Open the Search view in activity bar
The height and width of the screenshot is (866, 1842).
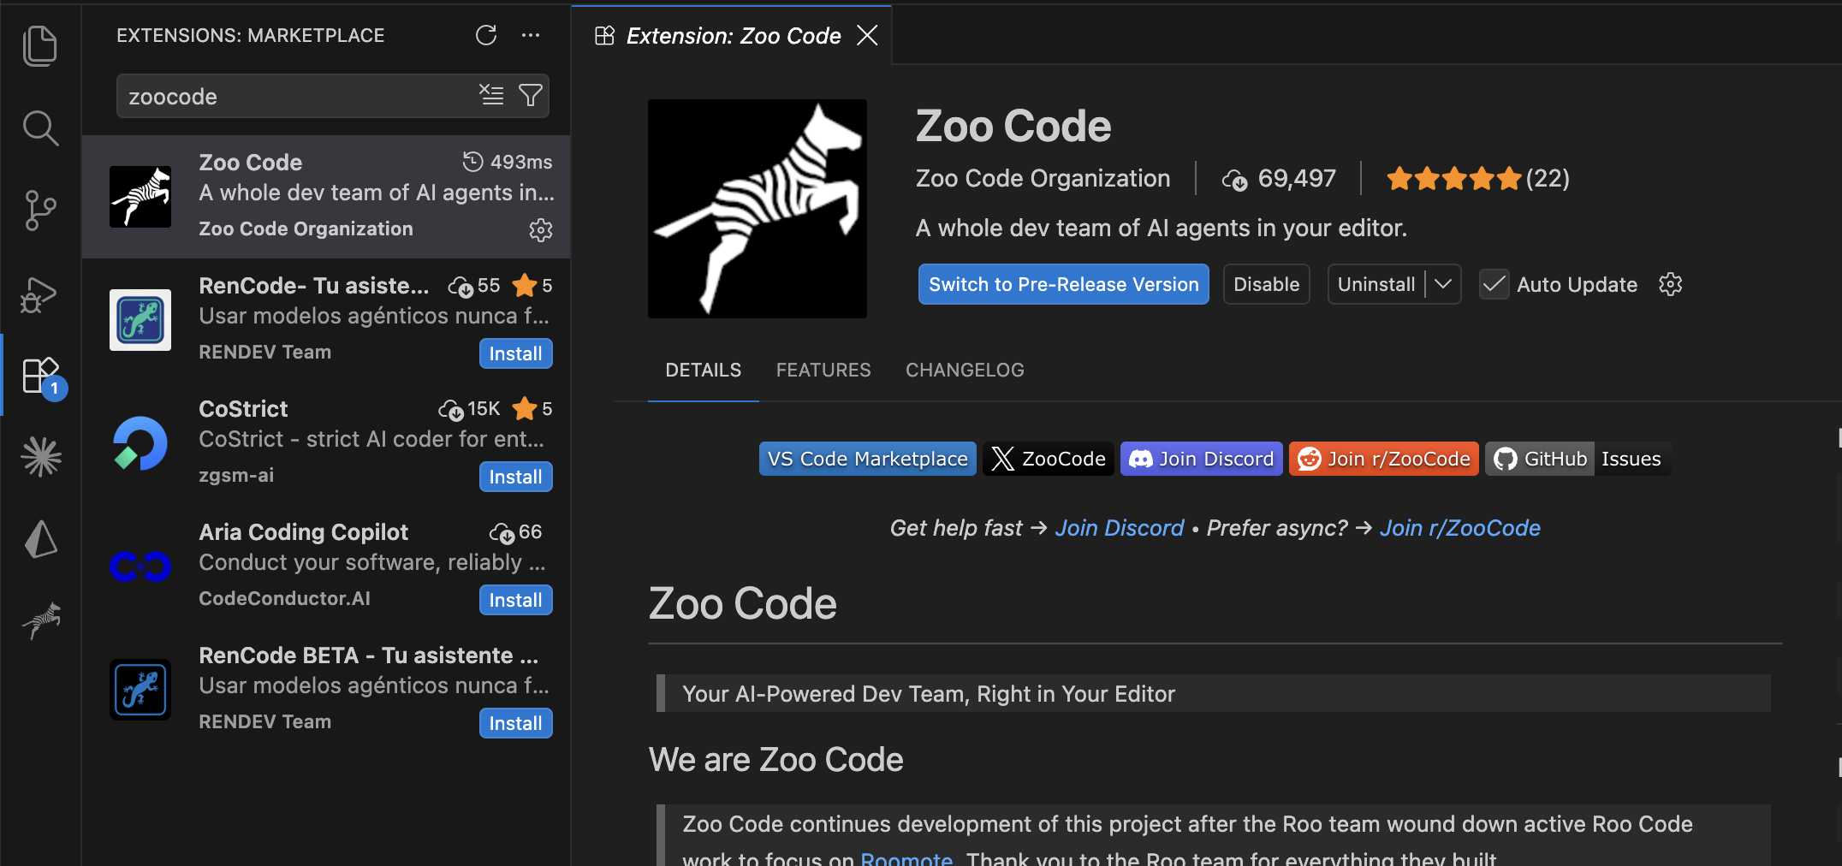point(39,128)
